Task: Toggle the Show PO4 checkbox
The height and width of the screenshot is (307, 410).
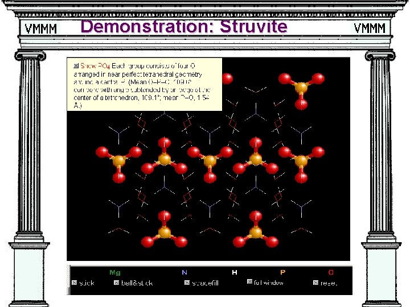Action: click(x=76, y=66)
